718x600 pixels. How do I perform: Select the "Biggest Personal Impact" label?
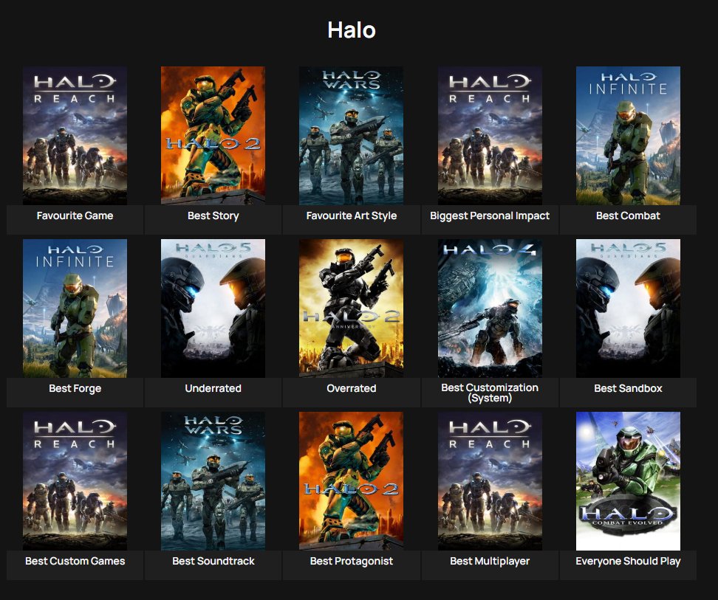coord(490,215)
